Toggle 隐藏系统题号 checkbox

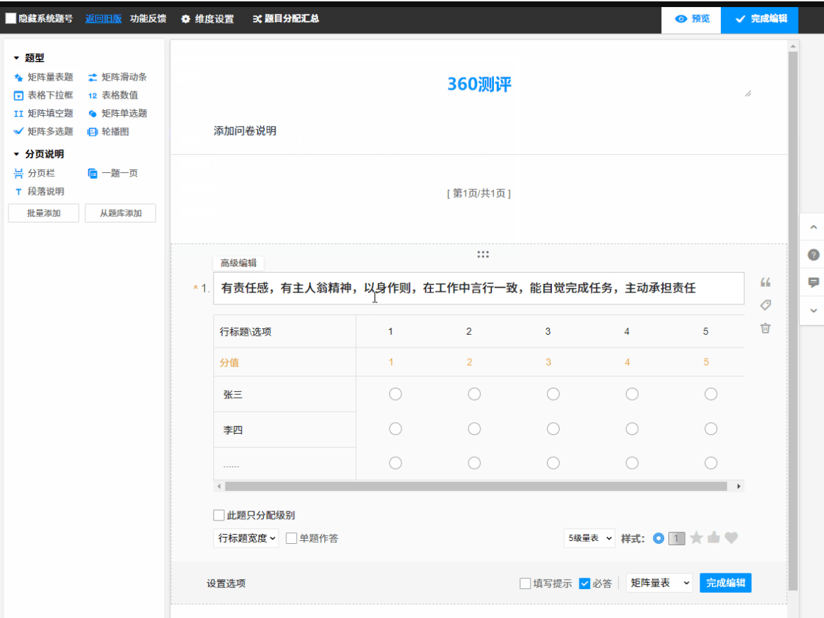coord(11,18)
